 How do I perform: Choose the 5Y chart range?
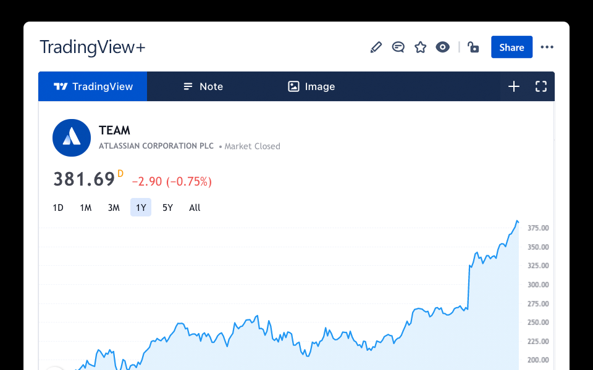point(167,208)
